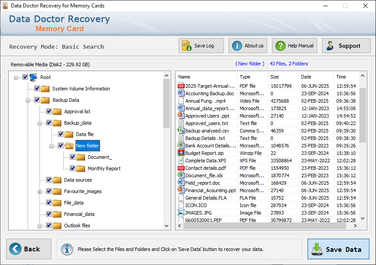Select the File_data folder
The image size is (376, 265).
tap(74, 203)
